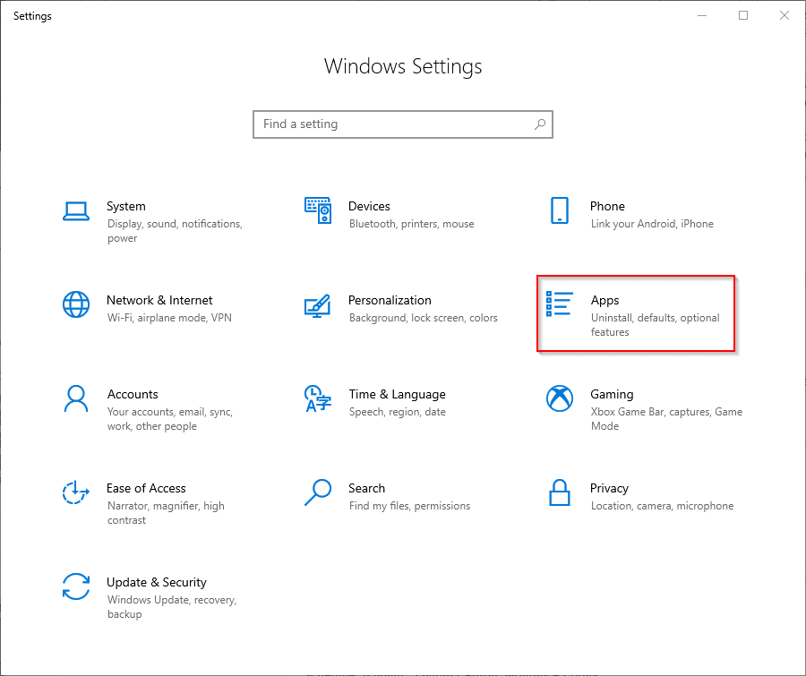The image size is (806, 676).
Task: Minimize the Settings window
Action: tap(702, 15)
